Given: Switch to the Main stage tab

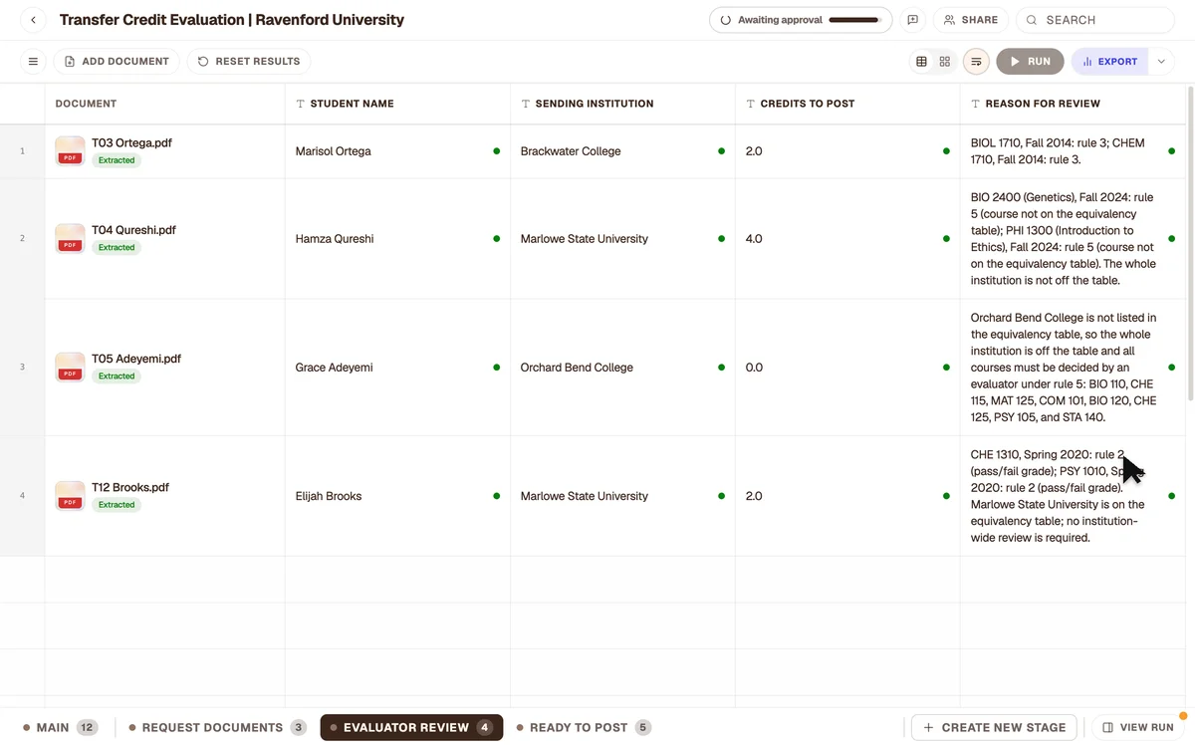Looking at the screenshot, I should (x=61, y=728).
